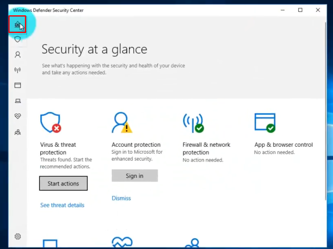
Task: Open the Firewall & network protection tile title
Action: (206, 149)
